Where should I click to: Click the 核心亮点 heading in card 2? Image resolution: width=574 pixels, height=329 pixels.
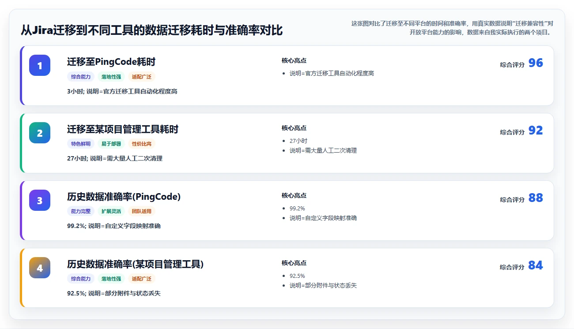point(294,128)
